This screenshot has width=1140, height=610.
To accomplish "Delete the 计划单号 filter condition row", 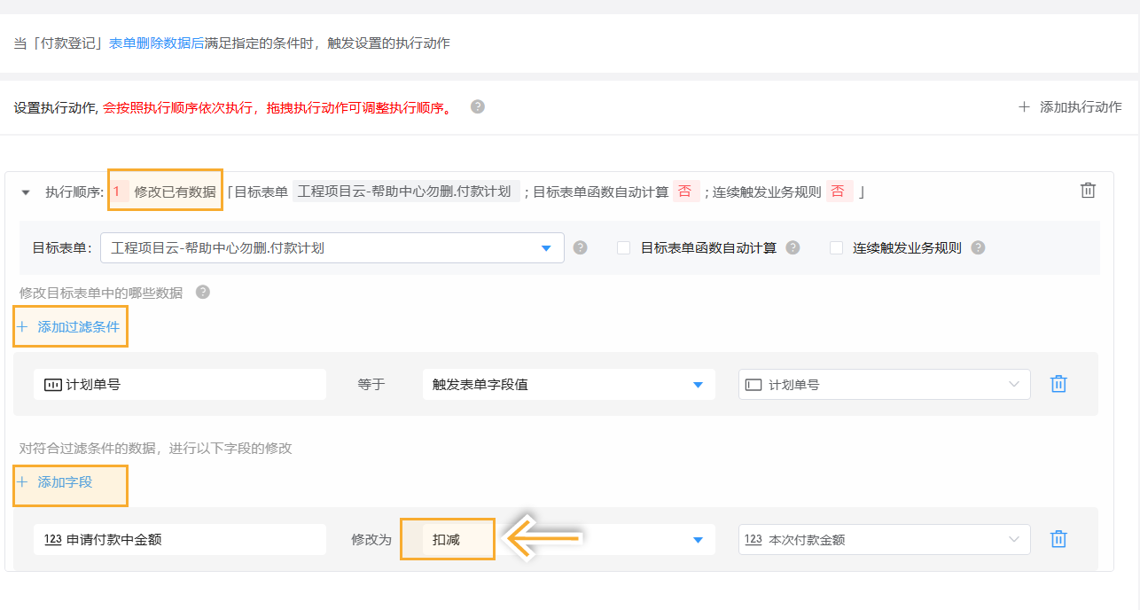I will tap(1058, 384).
